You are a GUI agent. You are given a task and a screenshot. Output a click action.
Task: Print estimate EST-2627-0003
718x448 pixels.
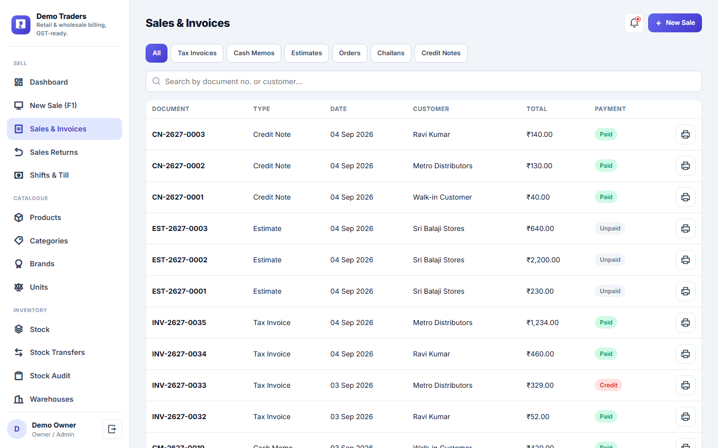686,228
